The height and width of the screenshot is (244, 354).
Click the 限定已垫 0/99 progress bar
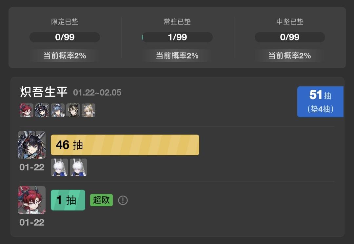pyautogui.click(x=65, y=37)
